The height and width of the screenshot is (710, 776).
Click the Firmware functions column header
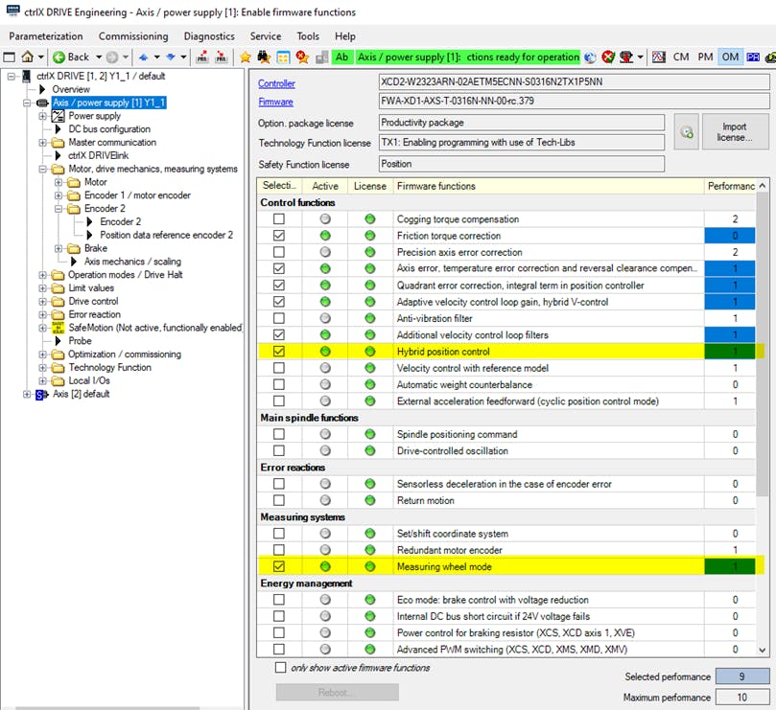tap(549, 186)
